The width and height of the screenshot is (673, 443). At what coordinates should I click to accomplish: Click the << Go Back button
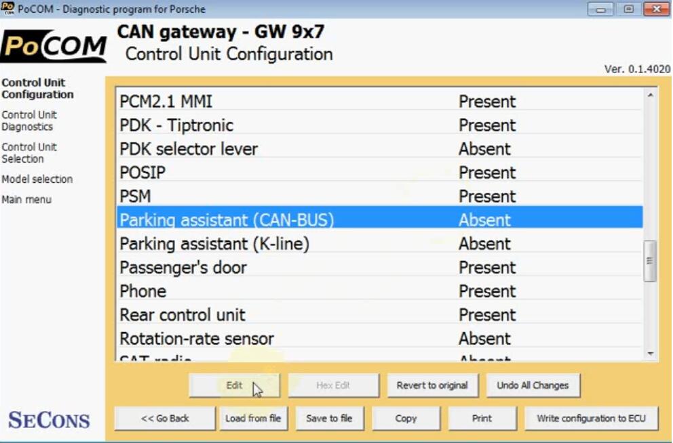(165, 418)
